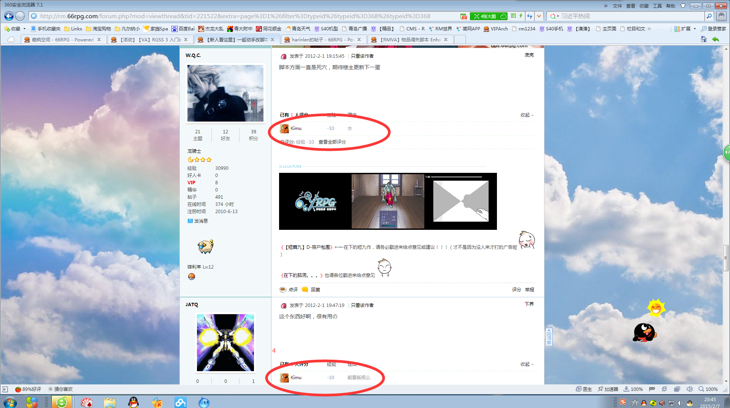Open the orange down-arrow dropdown in address bar
Image resolution: width=730 pixels, height=408 pixels.
pyautogui.click(x=539, y=16)
